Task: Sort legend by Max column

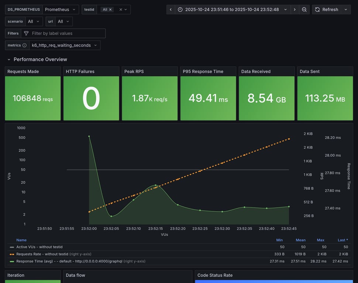Action: (x=321, y=240)
